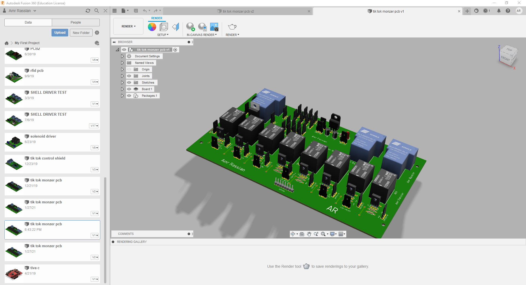Collapse the Browser panel

click(114, 42)
